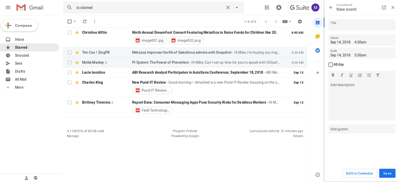Open the Keep side panel icon
The height and width of the screenshot is (182, 398).
tap(317, 36)
